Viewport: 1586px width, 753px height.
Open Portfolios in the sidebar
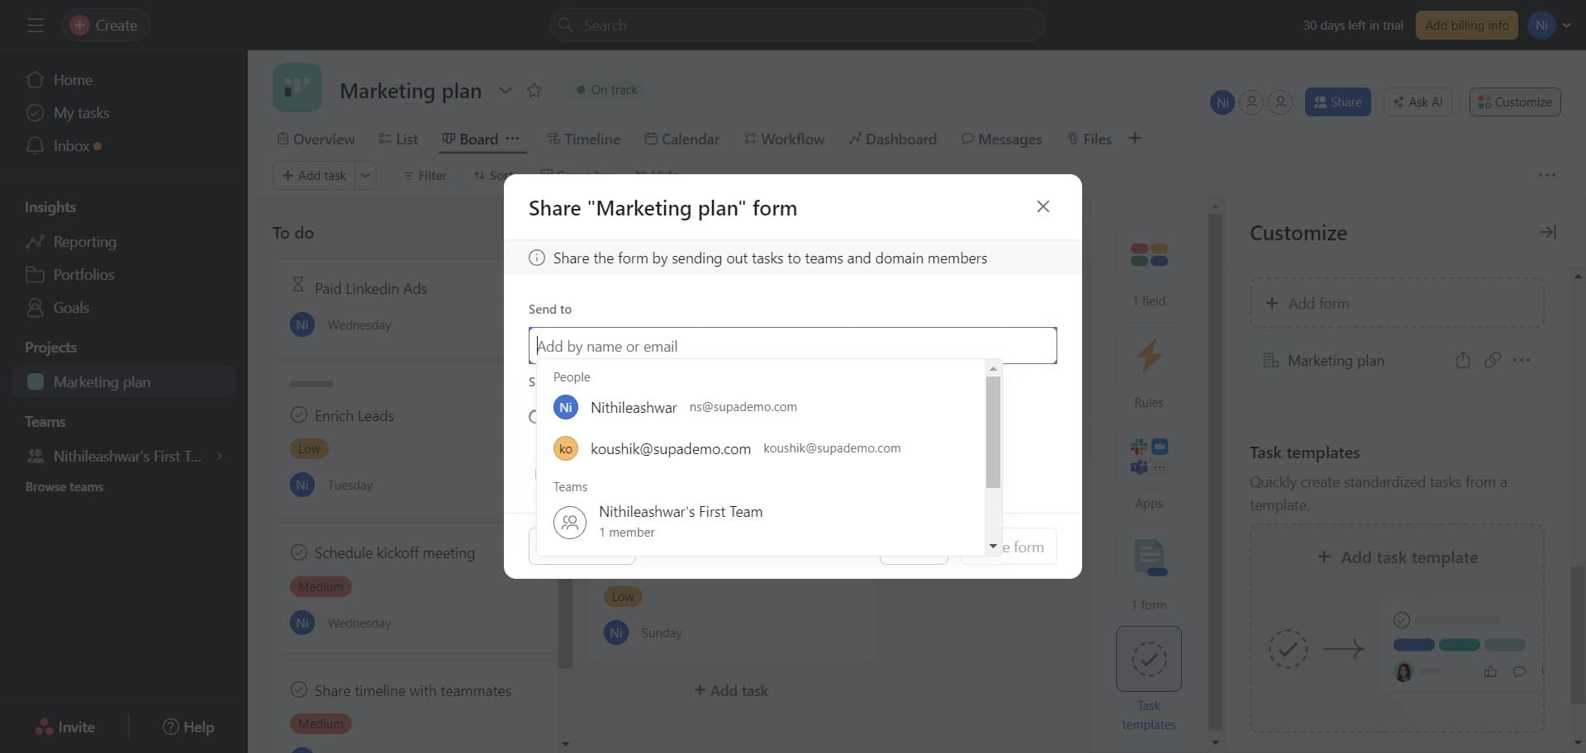tap(83, 274)
